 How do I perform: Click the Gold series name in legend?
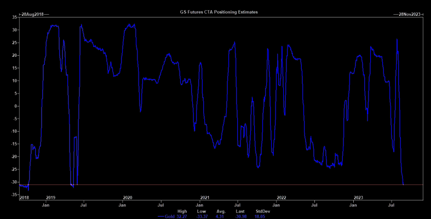click(170, 216)
